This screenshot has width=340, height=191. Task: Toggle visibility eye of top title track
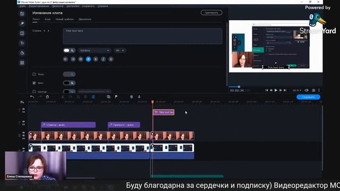(x=23, y=109)
